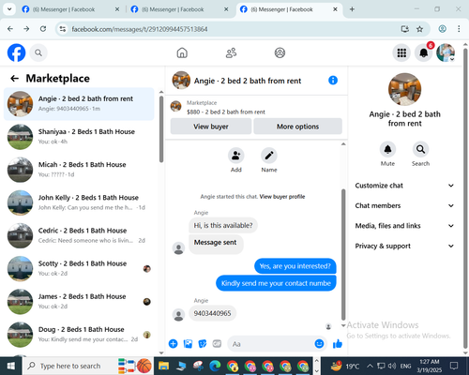Click the message input field Aa
This screenshot has width=469, height=375.
pyautogui.click(x=271, y=344)
